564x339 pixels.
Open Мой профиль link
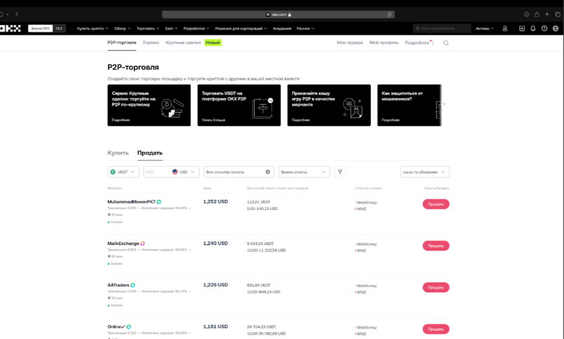click(384, 43)
